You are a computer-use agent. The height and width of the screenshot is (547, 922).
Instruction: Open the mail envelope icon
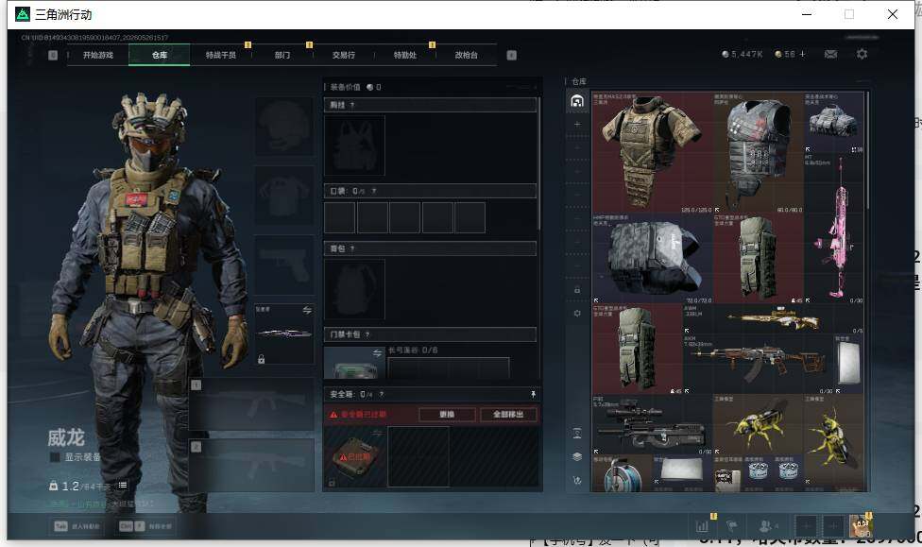(831, 54)
